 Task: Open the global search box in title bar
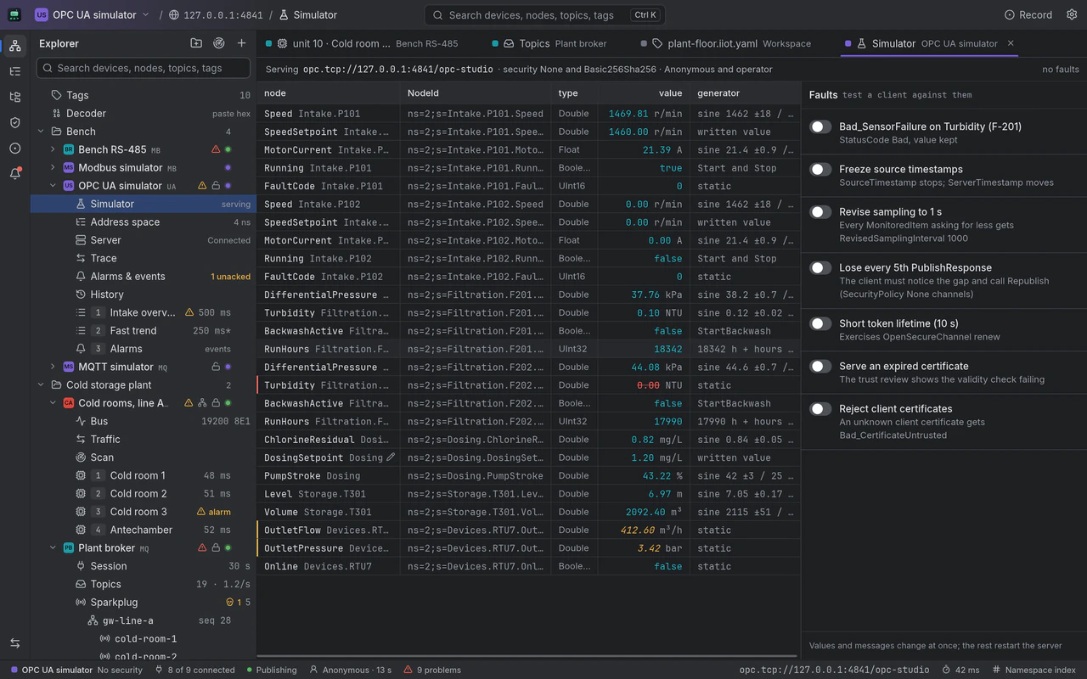click(544, 15)
